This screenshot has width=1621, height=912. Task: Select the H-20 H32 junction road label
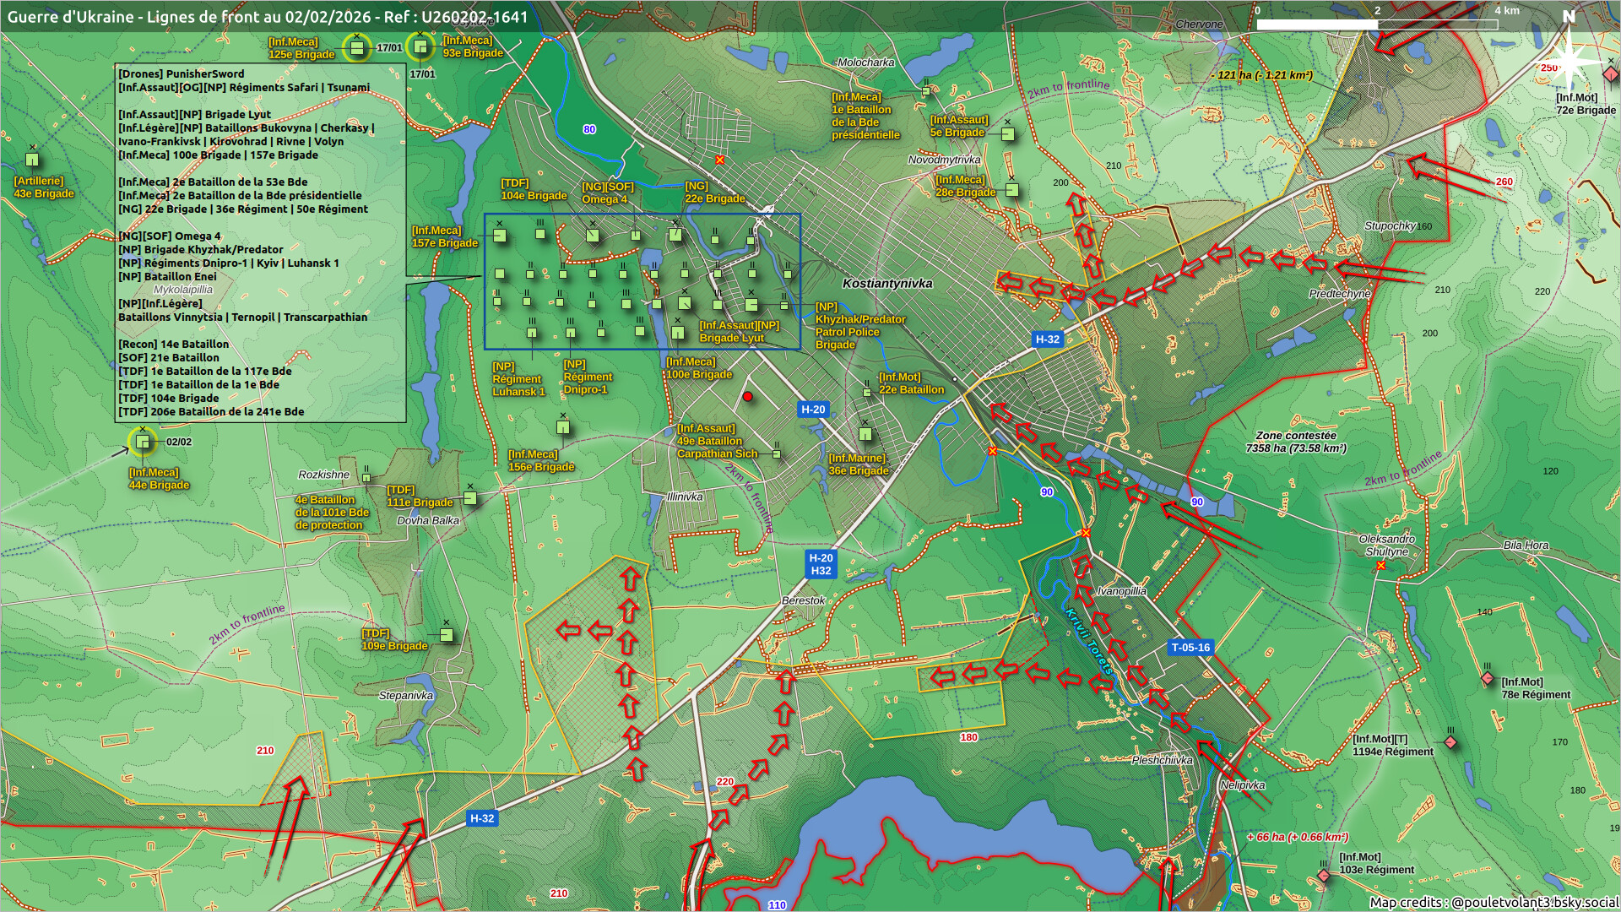pos(821,564)
